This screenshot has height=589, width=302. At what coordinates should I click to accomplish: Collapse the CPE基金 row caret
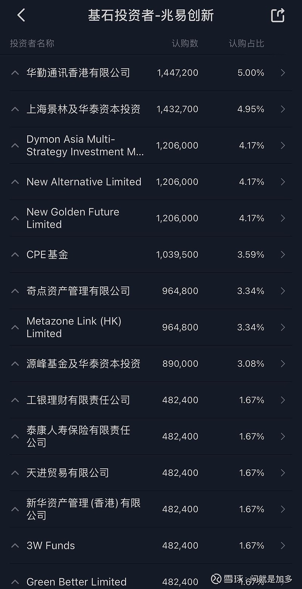pyautogui.click(x=15, y=254)
